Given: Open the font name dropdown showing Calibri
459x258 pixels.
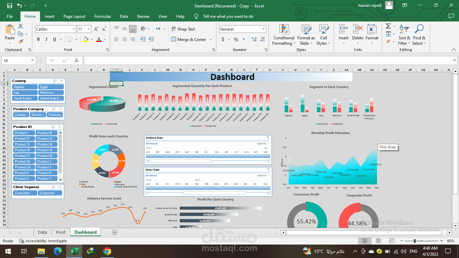Looking at the screenshot, I should [74, 29].
